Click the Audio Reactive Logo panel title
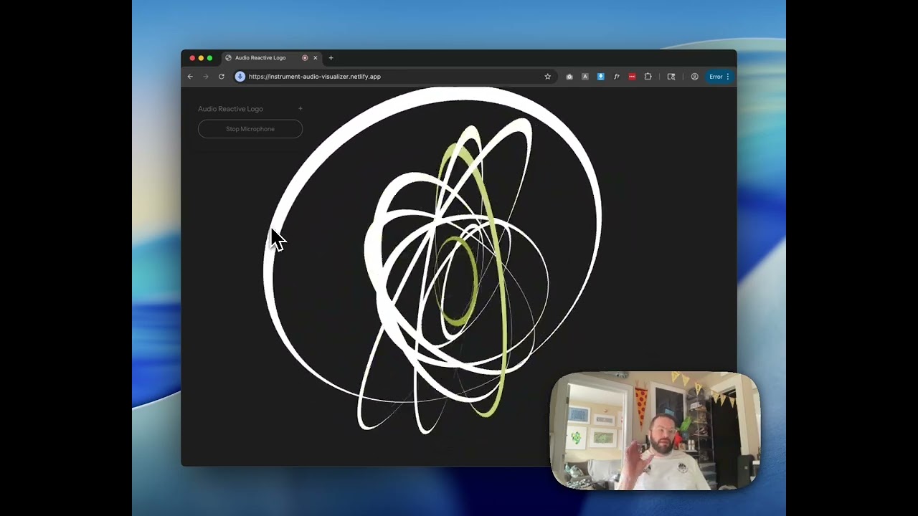 [231, 109]
